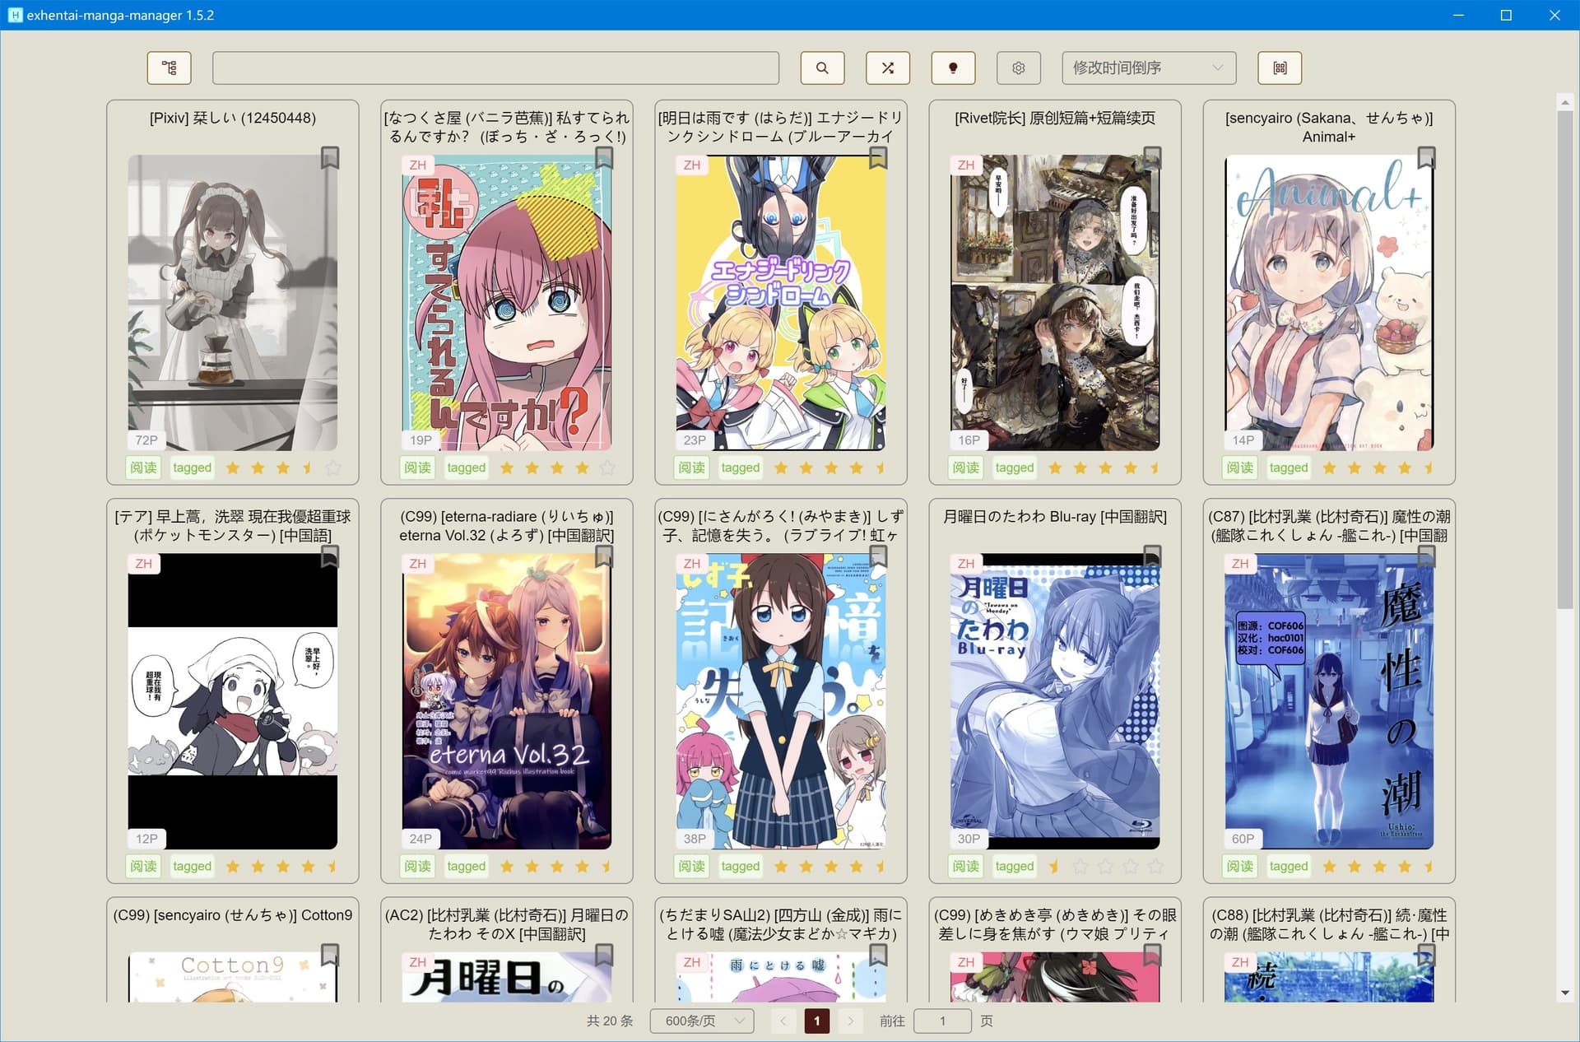
Task: Open the 600条/页 page size dropdown
Action: [702, 1021]
